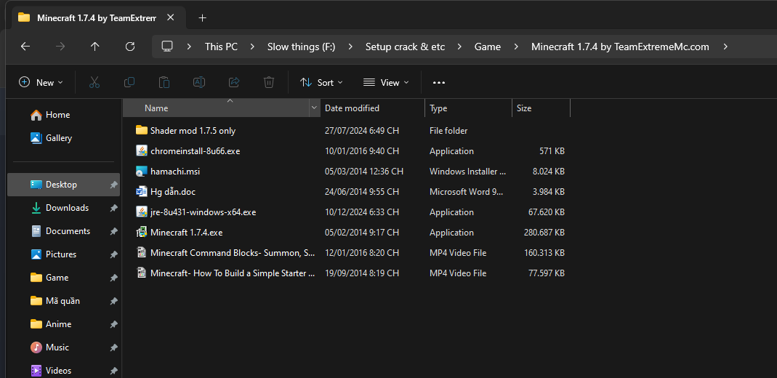
Task: Click the Rename icon in toolbar
Action: point(198,82)
